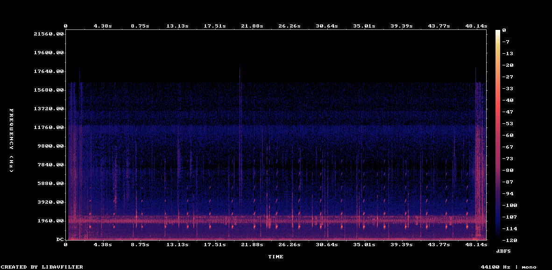The height and width of the screenshot is (270, 552).
Task: Click the 1960.00 frequency axis label
Action: [x=50, y=220]
